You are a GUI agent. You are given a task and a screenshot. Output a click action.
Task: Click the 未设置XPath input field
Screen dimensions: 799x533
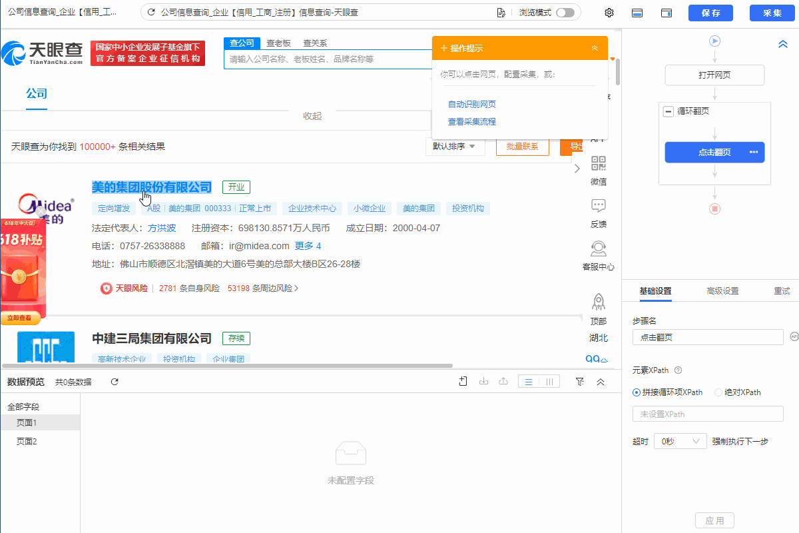[708, 414]
